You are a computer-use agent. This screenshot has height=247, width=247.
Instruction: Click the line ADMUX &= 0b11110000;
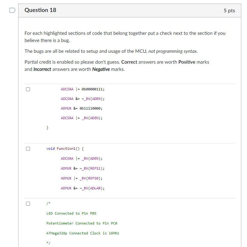81,108
